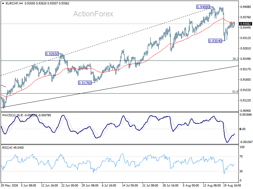
Task: Click the 0.93125 price axis value
Action: click(246, 38)
